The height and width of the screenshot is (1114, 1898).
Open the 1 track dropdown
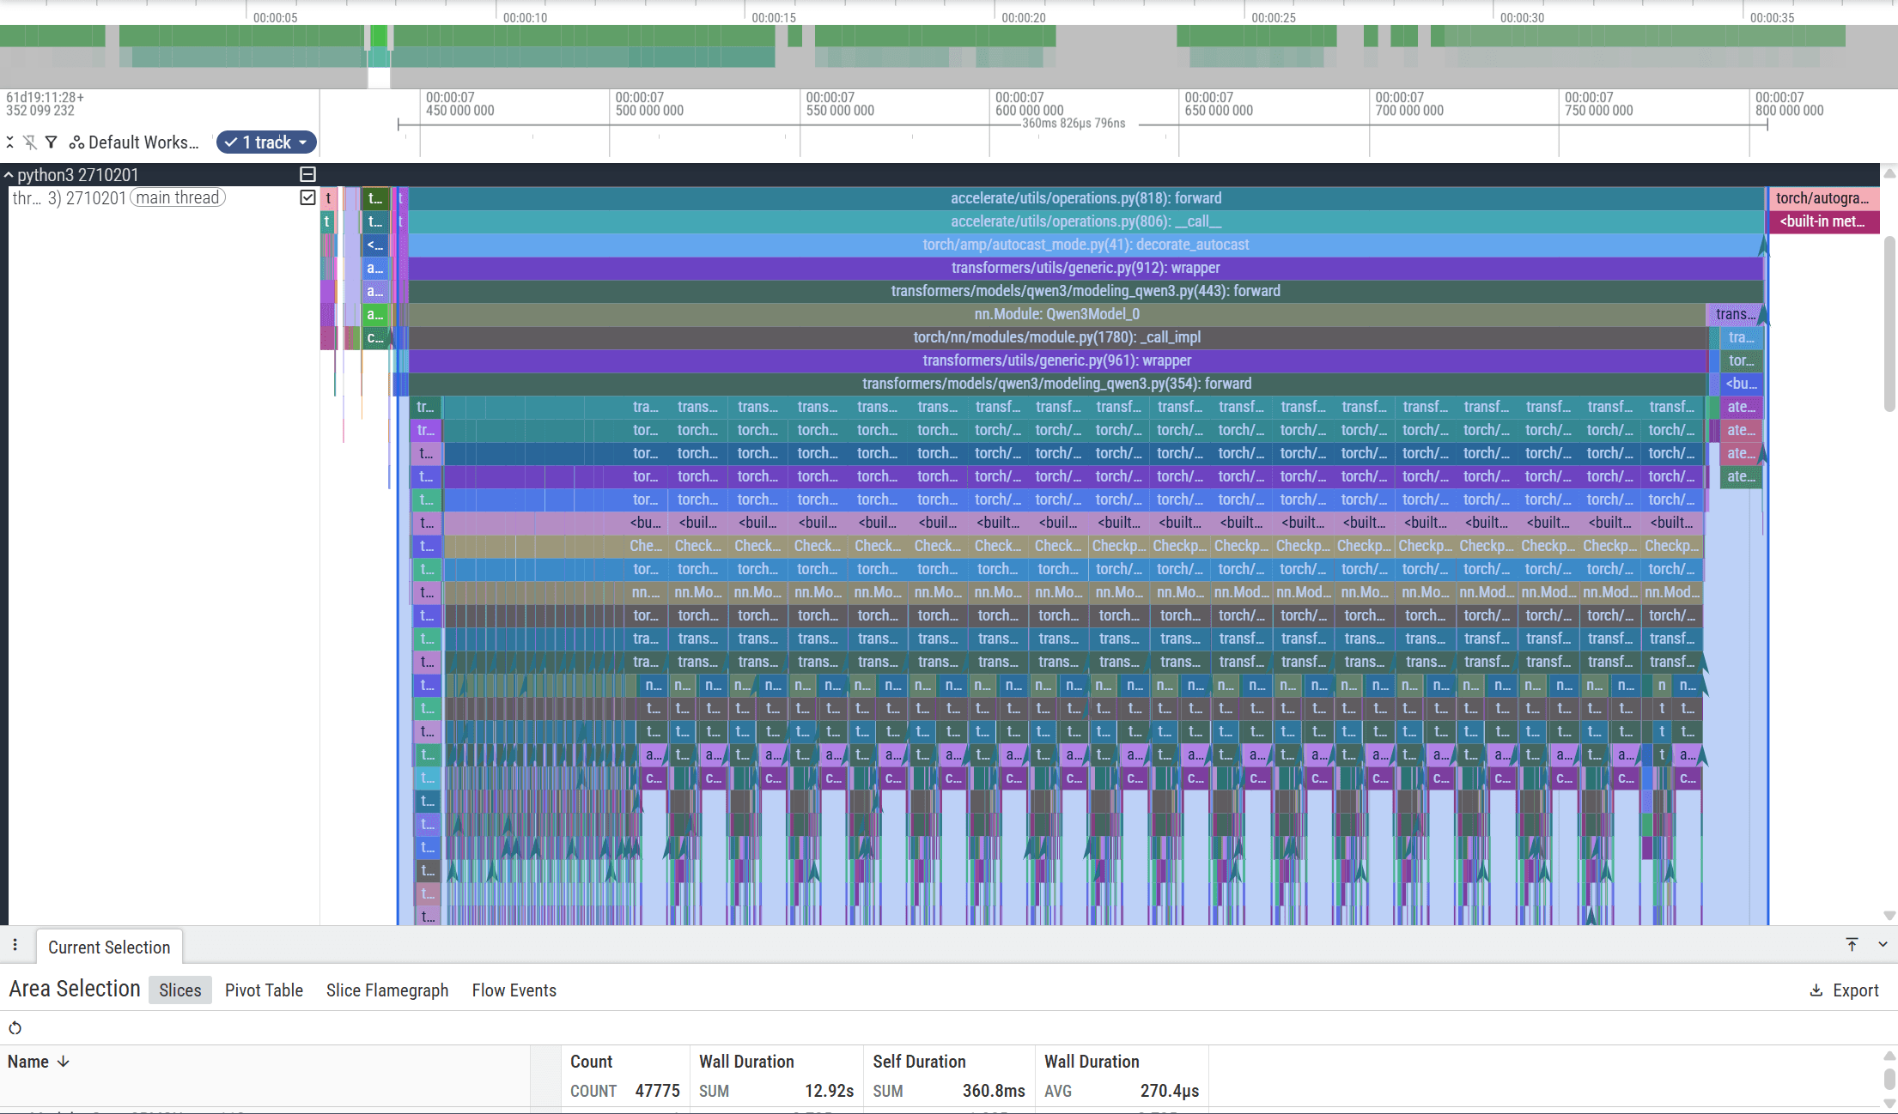coord(266,142)
